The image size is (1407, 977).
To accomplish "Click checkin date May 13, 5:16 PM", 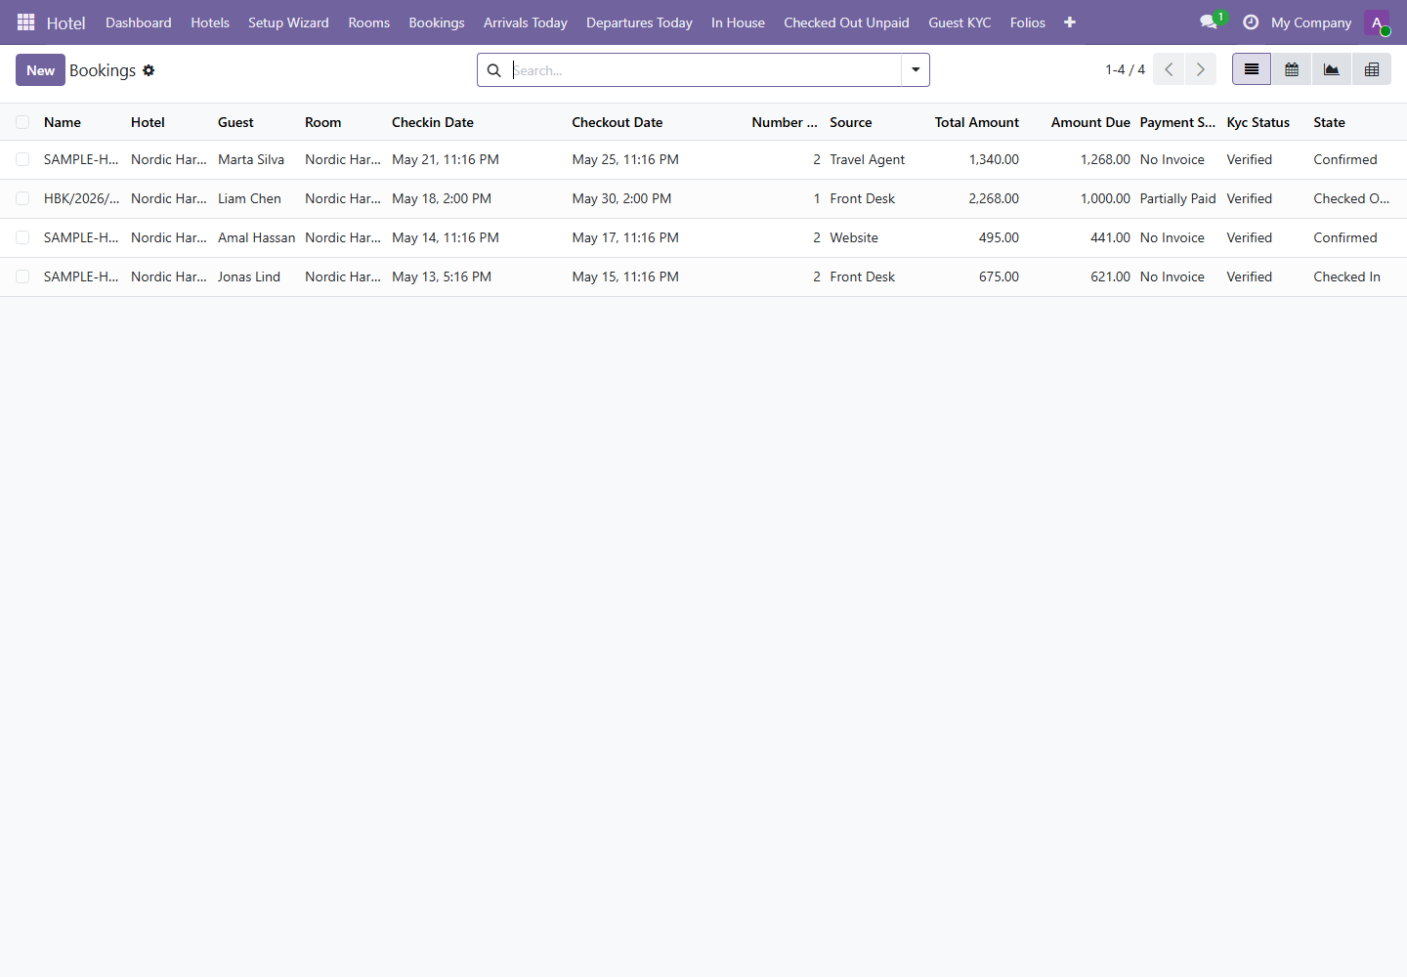I will (x=442, y=276).
